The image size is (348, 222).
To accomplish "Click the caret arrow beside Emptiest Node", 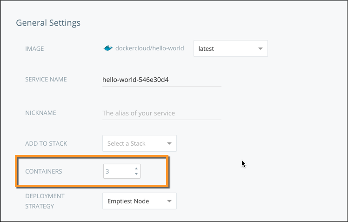I will [x=169, y=201].
